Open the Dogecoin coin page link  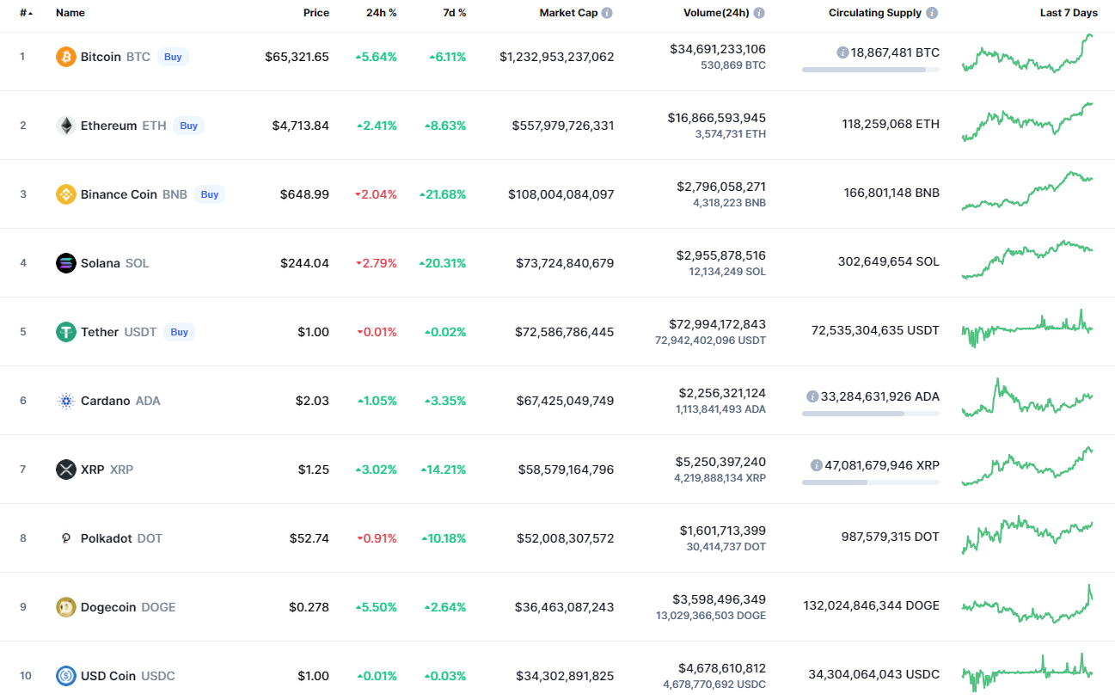tap(108, 607)
